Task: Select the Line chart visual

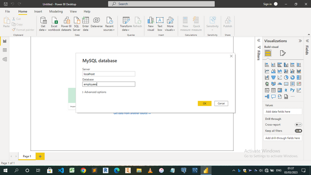Action: (x=267, y=71)
